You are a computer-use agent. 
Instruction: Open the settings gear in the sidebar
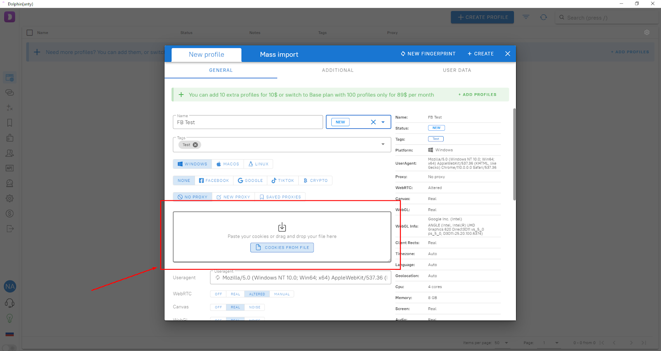[10, 198]
